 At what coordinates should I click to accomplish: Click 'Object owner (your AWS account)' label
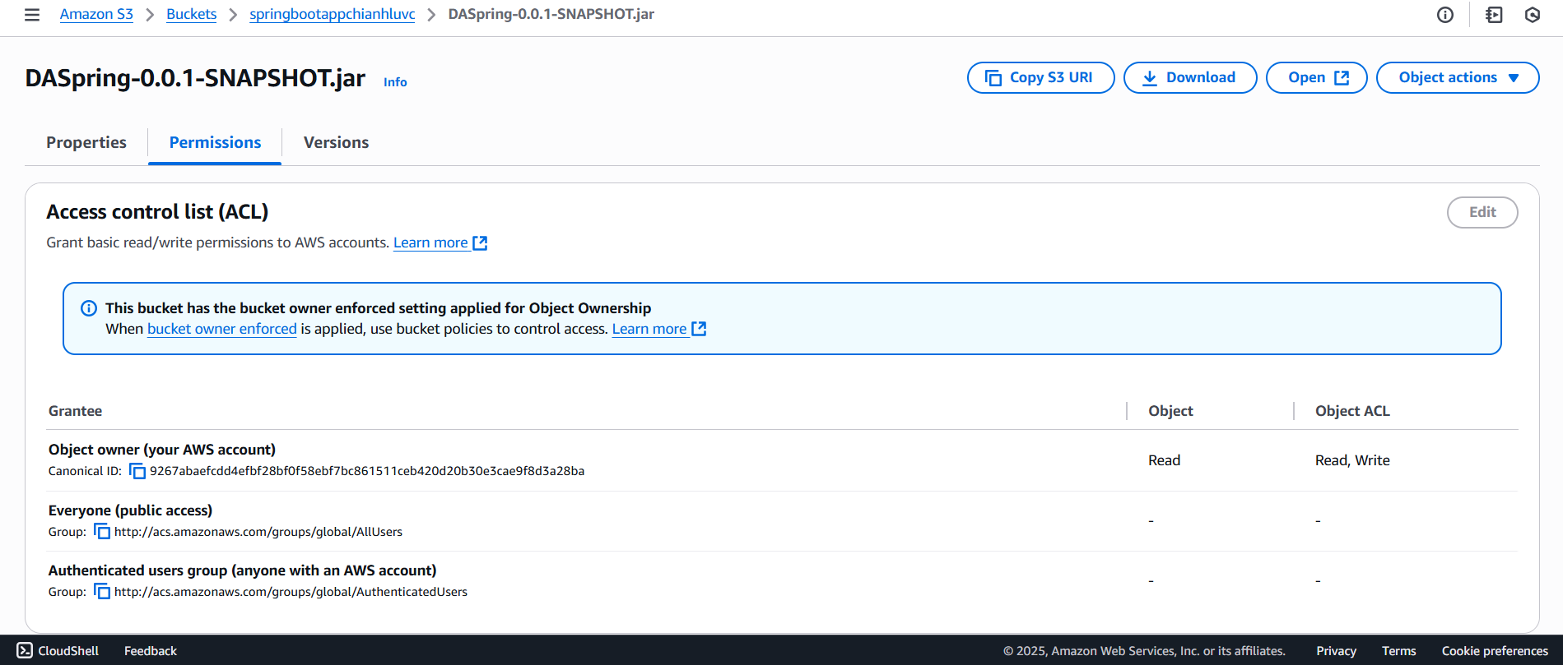coord(162,450)
